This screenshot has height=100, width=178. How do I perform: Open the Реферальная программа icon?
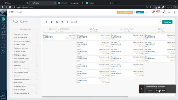3,95
